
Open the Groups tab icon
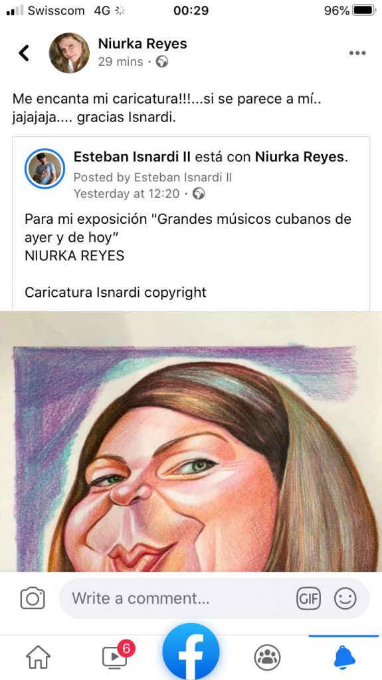(x=267, y=657)
